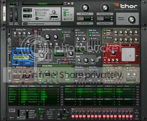
Task: Click the Wavetable Basic Analog table selector
Action: pyautogui.click(x=21, y=58)
